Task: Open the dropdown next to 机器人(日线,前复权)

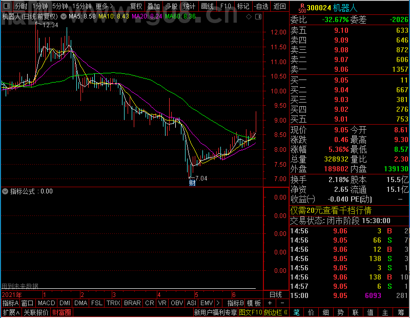Action: pos(63,17)
